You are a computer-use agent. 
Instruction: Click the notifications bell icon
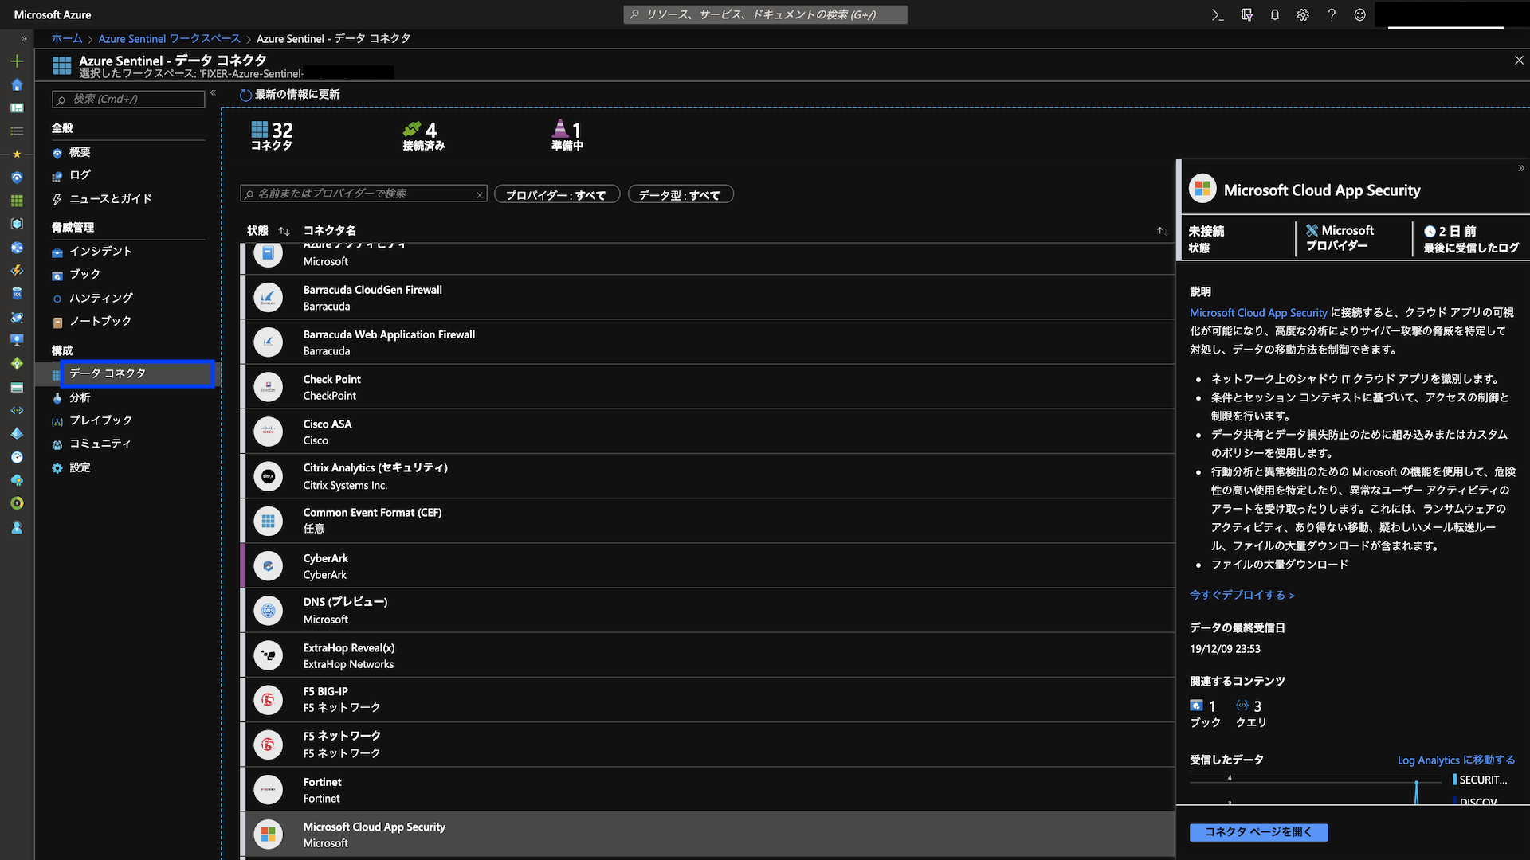pyautogui.click(x=1275, y=14)
